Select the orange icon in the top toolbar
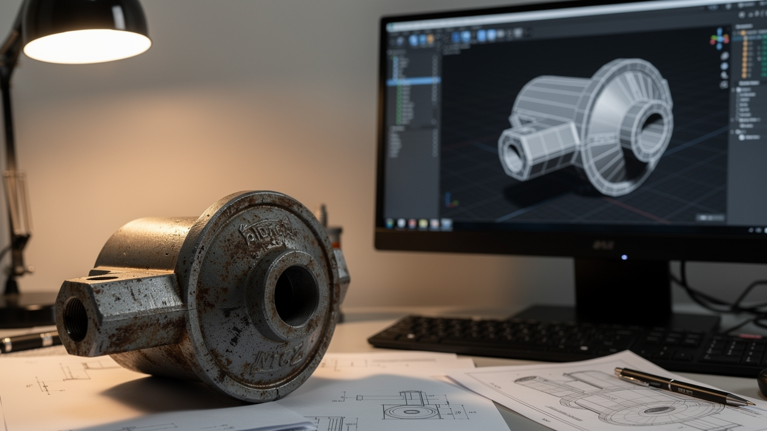This screenshot has height=431, width=767. [x=430, y=39]
